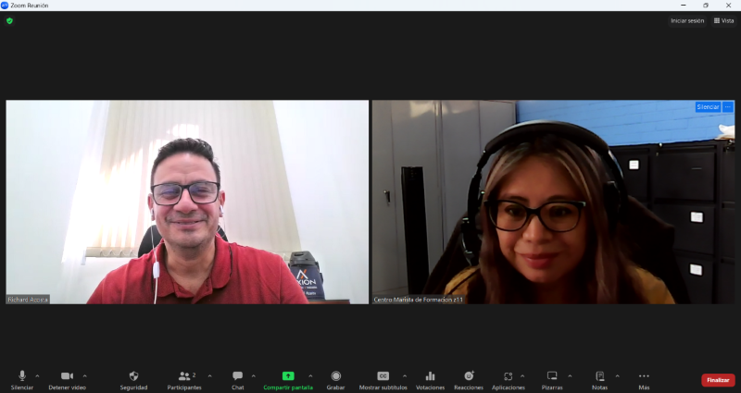Expand arrow next to Participantes
The height and width of the screenshot is (393, 741).
210,376
